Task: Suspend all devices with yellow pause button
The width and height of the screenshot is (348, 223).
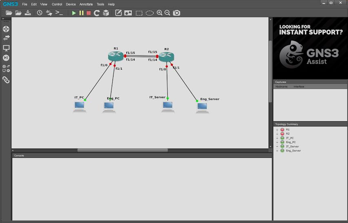Action: tap(82, 13)
